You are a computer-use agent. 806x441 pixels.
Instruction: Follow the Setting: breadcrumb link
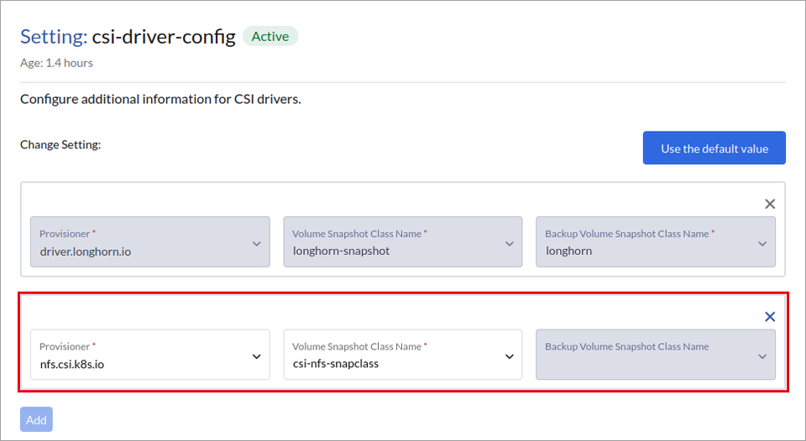click(54, 36)
